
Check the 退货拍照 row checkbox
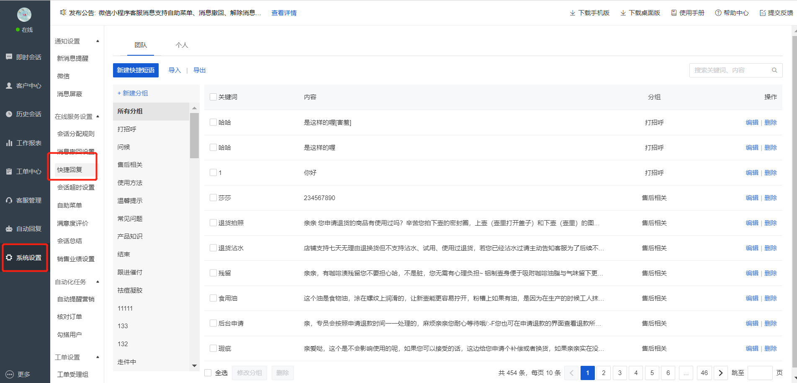(x=213, y=223)
